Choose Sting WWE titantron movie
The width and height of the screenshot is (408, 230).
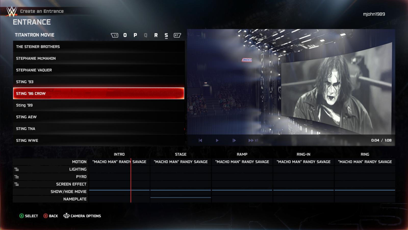99,140
